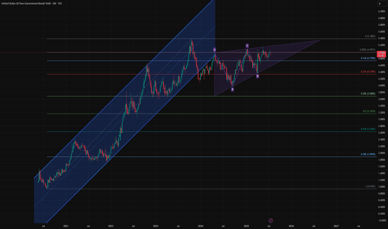Click the 2023 label on the time axis

(x=156, y=226)
